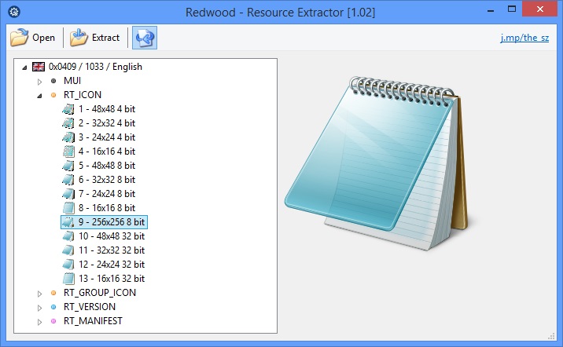Expand the RT_VERSION node
The height and width of the screenshot is (347, 563).
pos(40,307)
